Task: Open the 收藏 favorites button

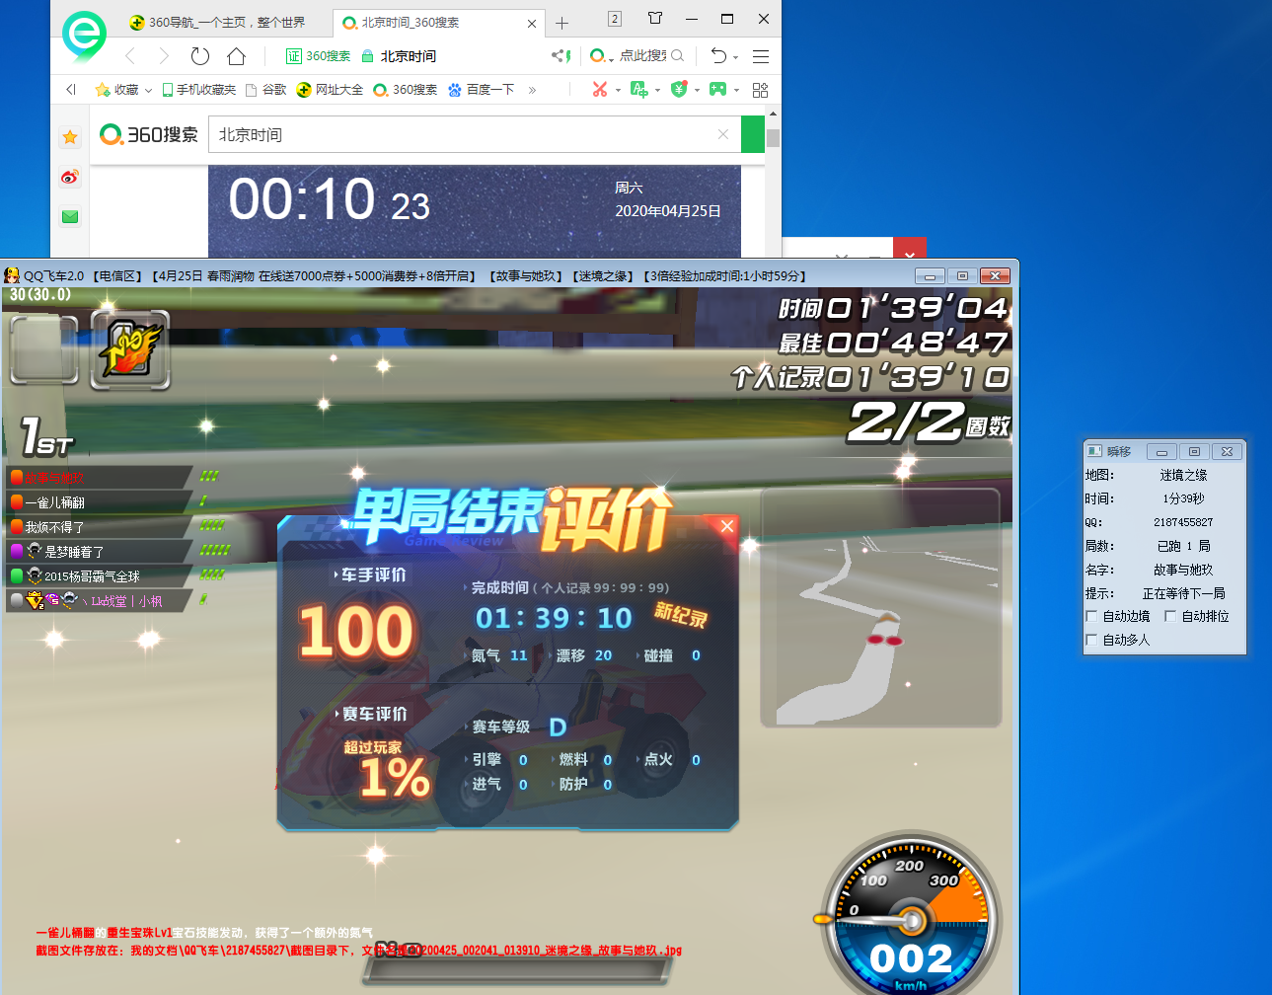Action: pos(117,89)
